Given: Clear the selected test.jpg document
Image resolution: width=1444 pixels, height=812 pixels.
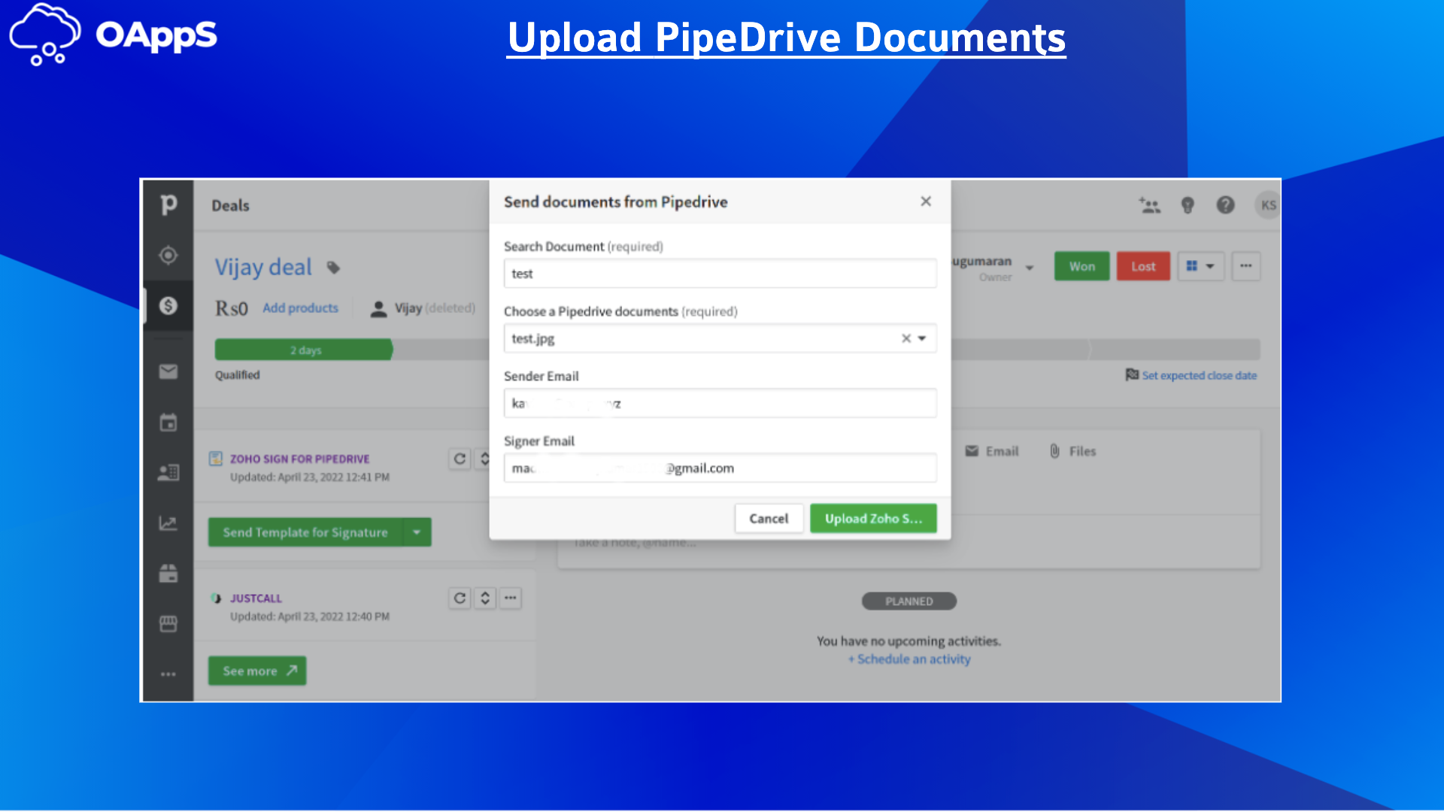Looking at the screenshot, I should point(906,338).
